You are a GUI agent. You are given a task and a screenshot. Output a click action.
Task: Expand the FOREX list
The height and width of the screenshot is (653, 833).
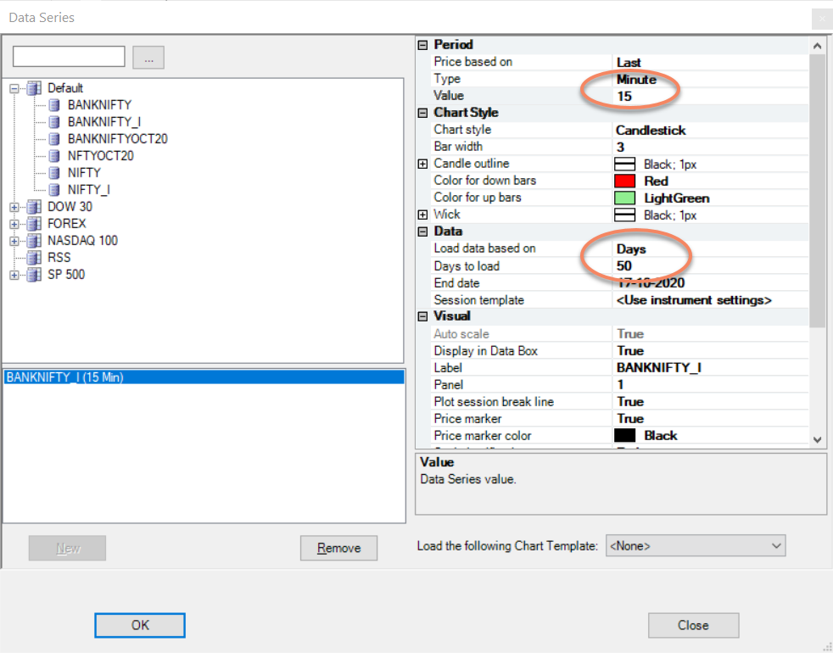(14, 224)
